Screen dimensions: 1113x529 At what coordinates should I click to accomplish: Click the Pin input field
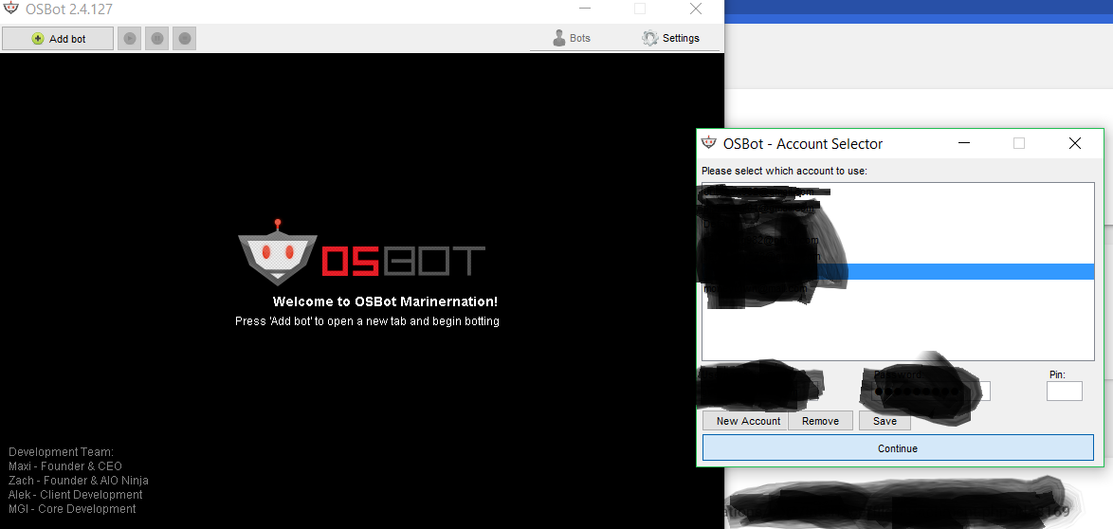(1064, 391)
